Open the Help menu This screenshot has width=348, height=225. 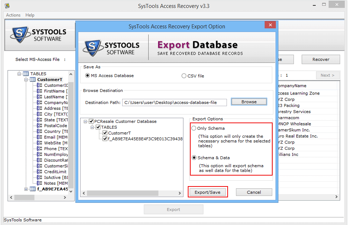[30, 15]
